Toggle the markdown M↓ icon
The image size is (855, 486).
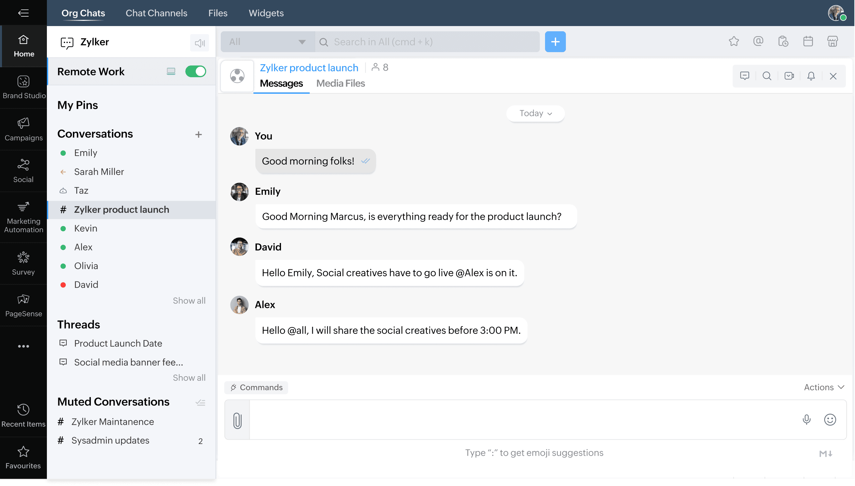[x=826, y=454]
